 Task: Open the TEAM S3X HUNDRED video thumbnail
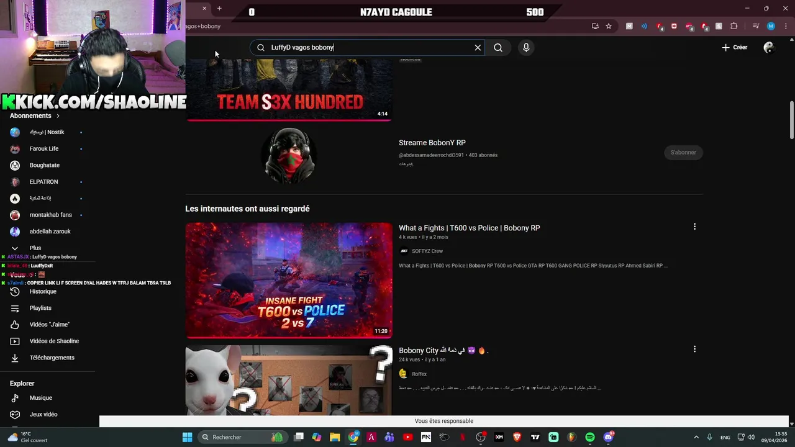[289, 90]
